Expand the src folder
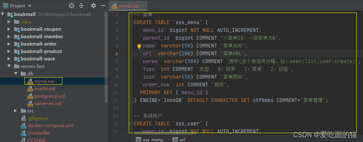 [16, 111]
